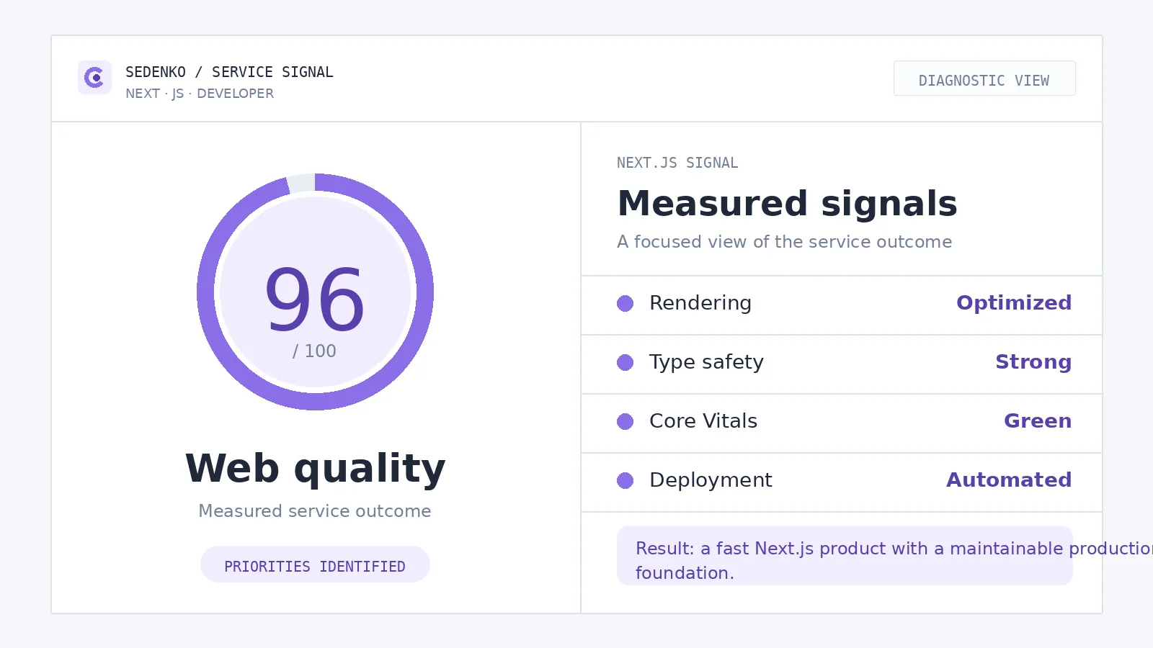This screenshot has width=1153, height=648.
Task: Select the 'Green' status value
Action: point(1038,421)
